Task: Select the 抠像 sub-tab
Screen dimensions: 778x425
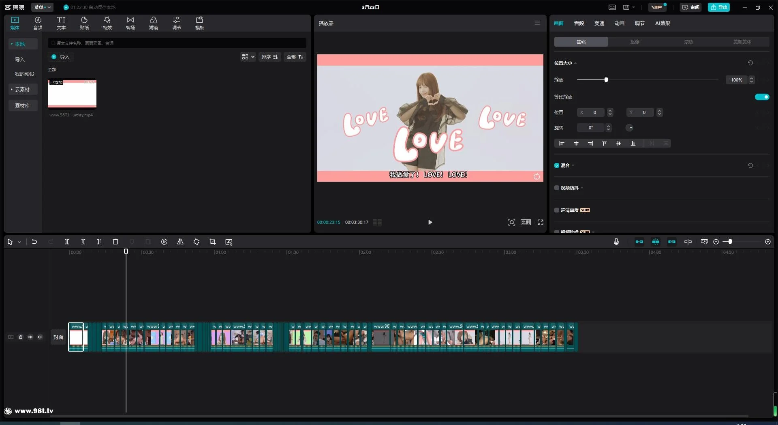Action: click(635, 42)
